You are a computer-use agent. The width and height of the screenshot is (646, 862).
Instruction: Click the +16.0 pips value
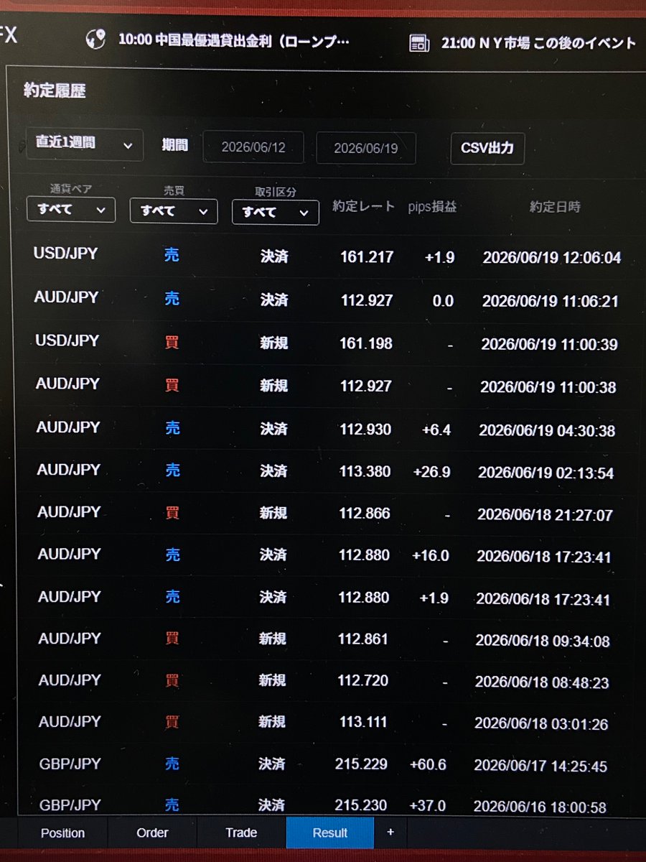[431, 555]
